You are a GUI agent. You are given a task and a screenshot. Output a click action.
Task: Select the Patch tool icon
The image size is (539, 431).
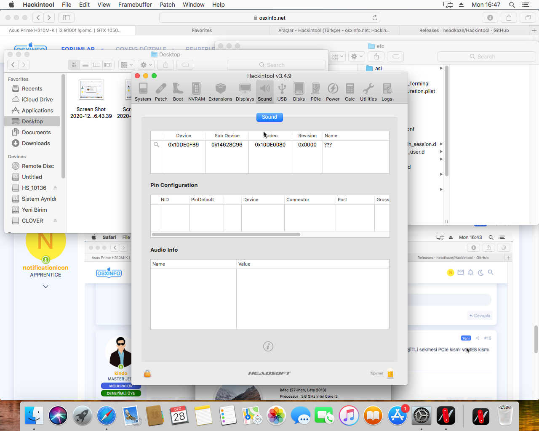coord(161,91)
